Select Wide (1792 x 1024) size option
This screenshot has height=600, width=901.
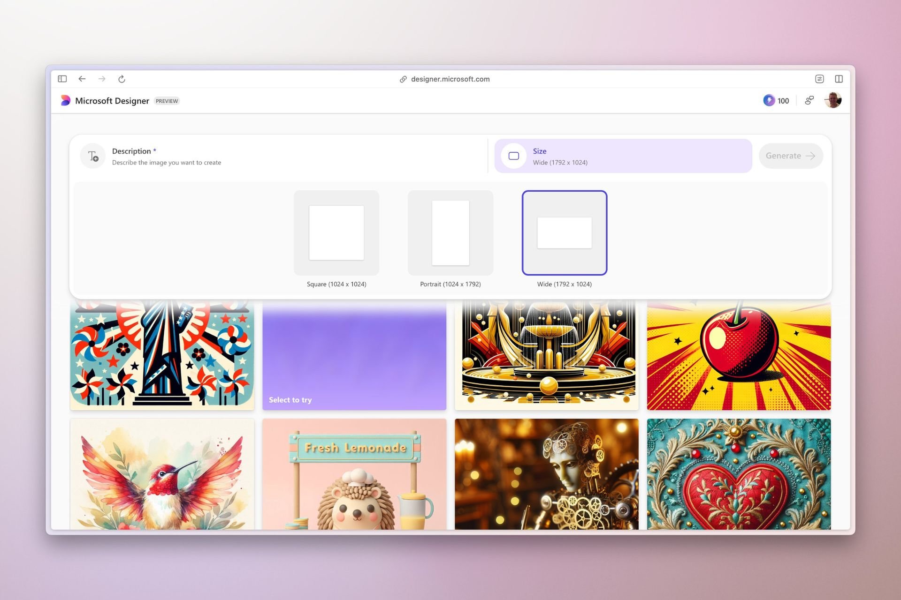coord(563,232)
